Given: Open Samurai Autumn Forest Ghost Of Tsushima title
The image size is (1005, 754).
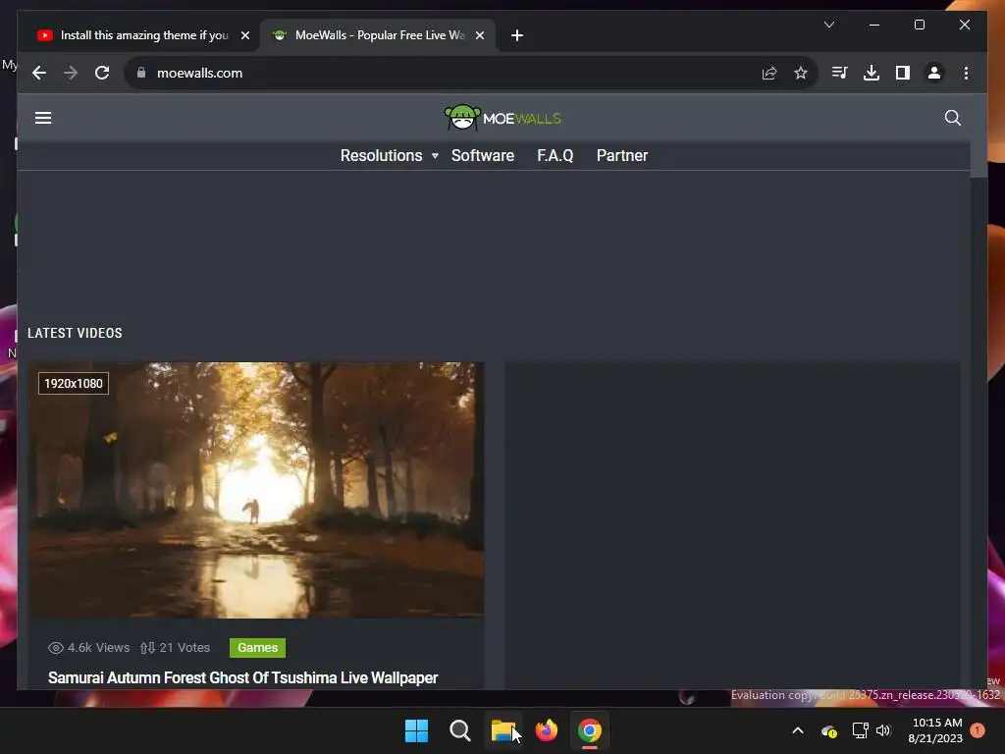Looking at the screenshot, I should [x=243, y=677].
